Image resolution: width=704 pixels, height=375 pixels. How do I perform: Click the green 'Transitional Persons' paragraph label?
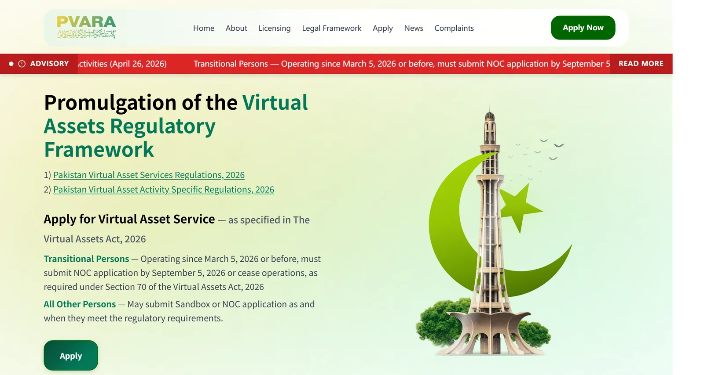pos(86,259)
